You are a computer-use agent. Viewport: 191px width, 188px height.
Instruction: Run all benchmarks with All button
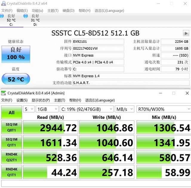(x=12, y=112)
